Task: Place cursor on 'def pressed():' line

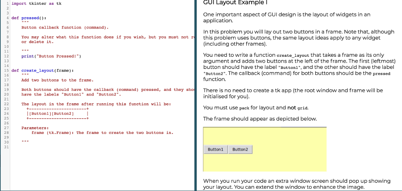Action: (29, 18)
